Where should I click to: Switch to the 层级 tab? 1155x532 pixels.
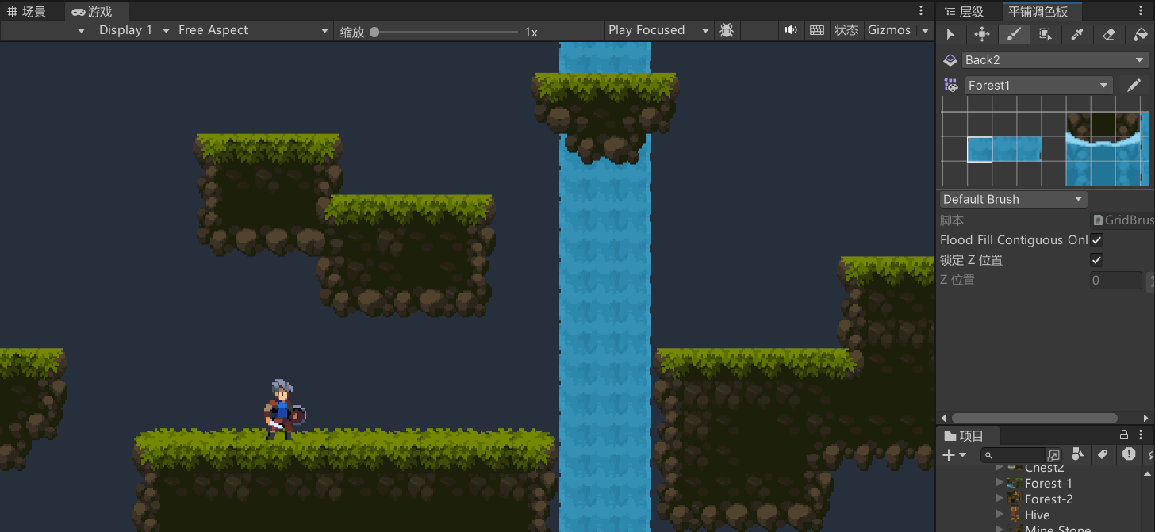point(965,12)
